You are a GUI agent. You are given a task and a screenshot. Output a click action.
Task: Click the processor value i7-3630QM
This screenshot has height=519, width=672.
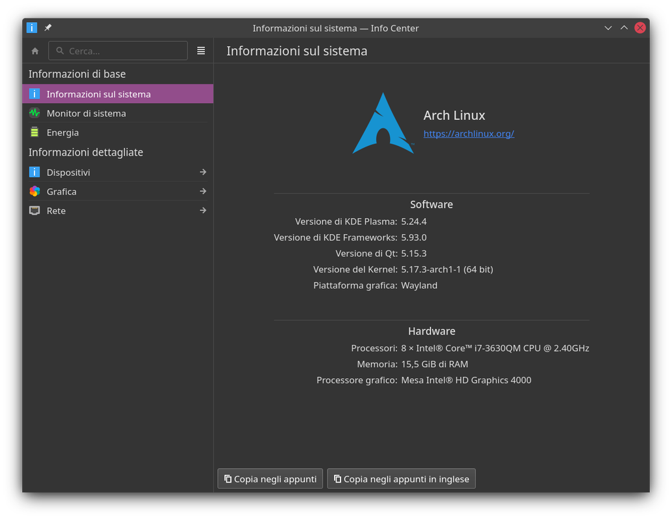click(495, 348)
